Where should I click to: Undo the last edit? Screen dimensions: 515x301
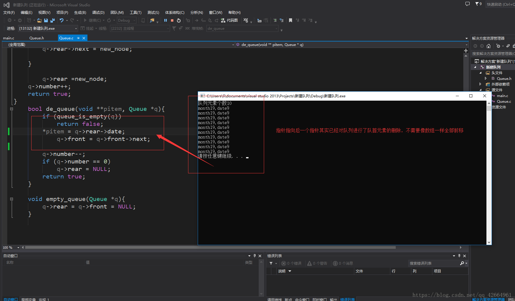point(62,20)
